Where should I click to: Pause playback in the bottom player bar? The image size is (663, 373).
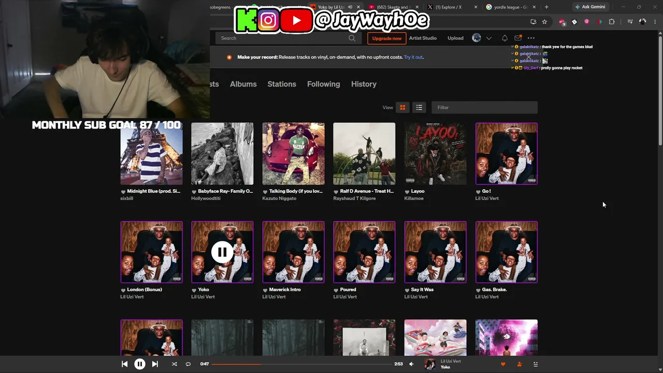(x=140, y=364)
